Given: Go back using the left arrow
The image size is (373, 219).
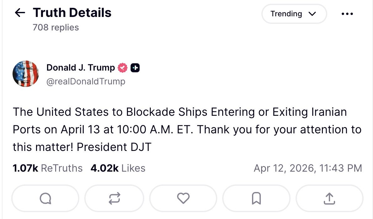Looking at the screenshot, I should (20, 13).
